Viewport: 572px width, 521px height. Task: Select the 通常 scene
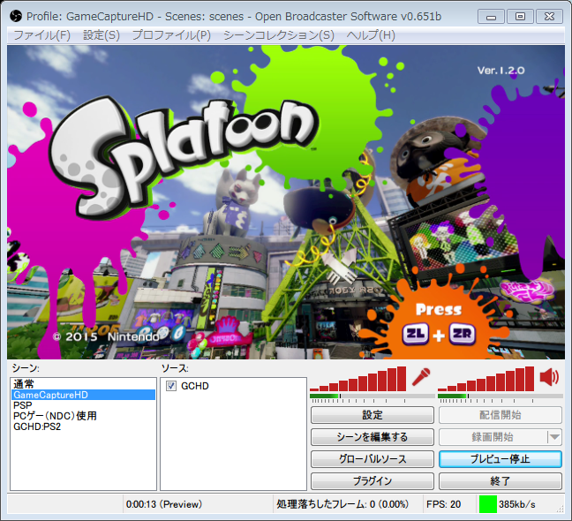[x=83, y=384]
